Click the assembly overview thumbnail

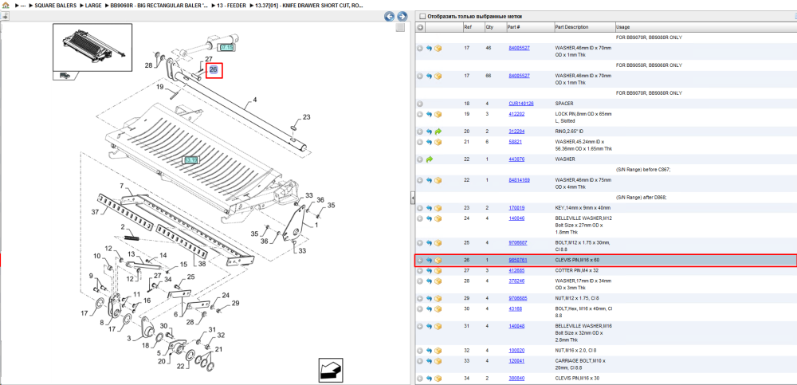[x=92, y=48]
